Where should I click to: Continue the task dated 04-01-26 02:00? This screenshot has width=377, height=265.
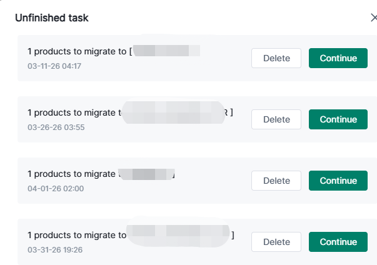[x=338, y=181]
